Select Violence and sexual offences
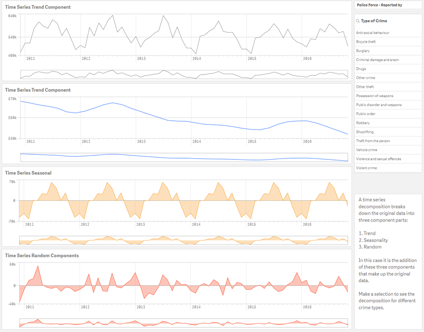This screenshot has height=332, width=424. pyautogui.click(x=388, y=159)
